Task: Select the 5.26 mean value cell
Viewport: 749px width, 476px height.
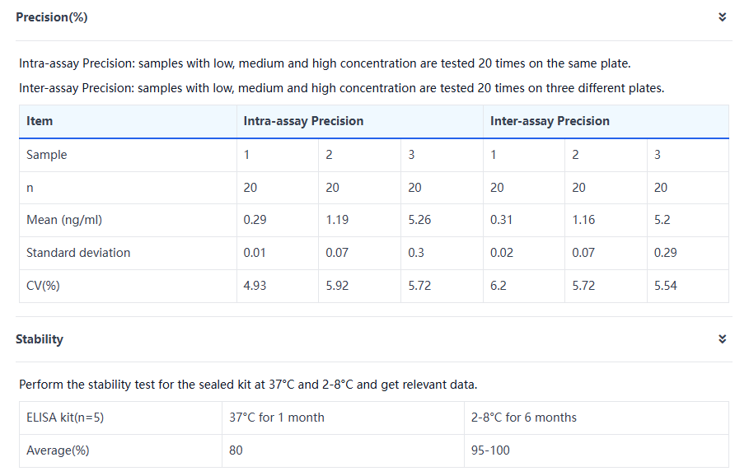Action: coord(419,220)
